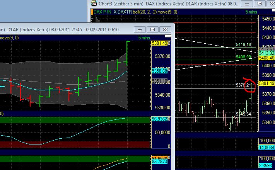The width and height of the screenshot is (275, 170).
Task: Click the green 5413,32 price tag
Action: click(x=267, y=53)
